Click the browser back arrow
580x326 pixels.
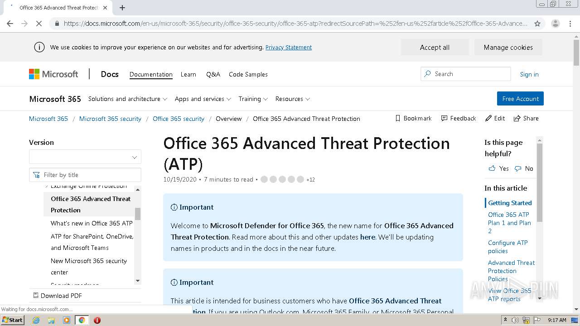click(x=10, y=24)
